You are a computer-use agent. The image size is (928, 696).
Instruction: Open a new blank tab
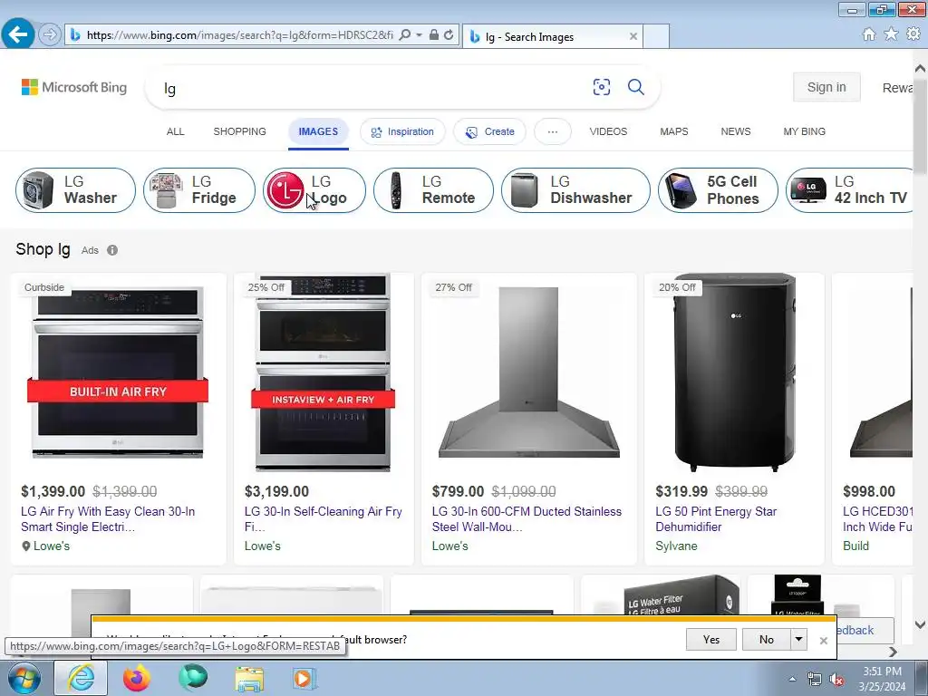click(x=656, y=36)
